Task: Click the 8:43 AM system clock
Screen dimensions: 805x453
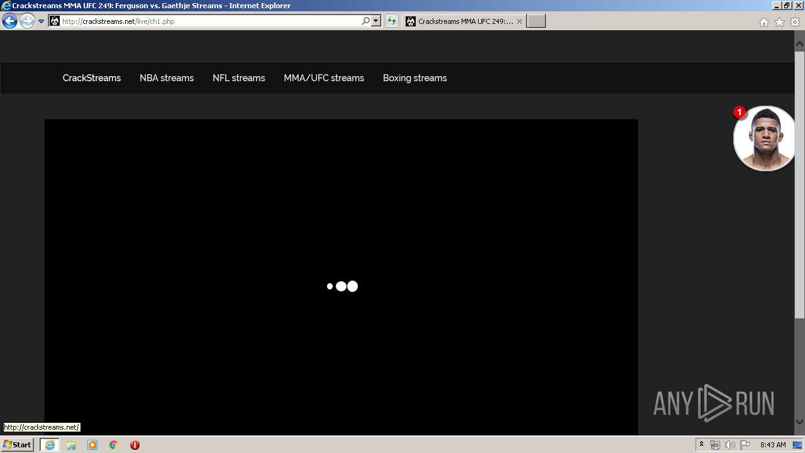Action: pyautogui.click(x=773, y=445)
